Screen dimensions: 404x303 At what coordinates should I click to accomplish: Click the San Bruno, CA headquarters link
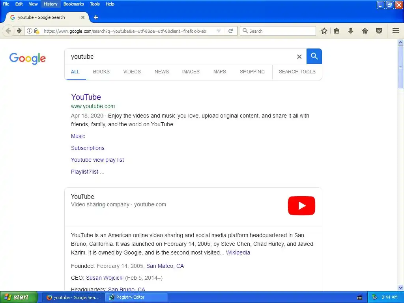click(127, 289)
